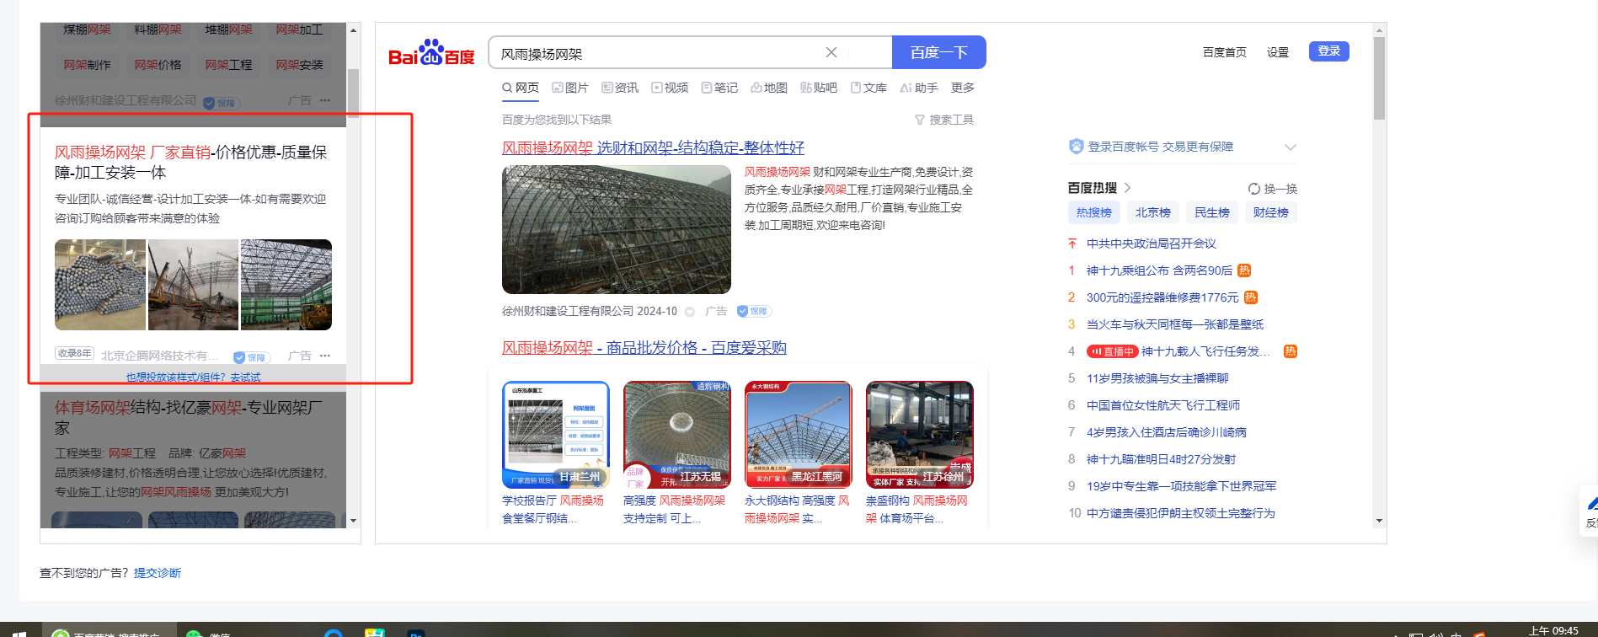Viewport: 1598px width, 637px height.
Task: Open the 搜索工具 filter options
Action: 944,120
